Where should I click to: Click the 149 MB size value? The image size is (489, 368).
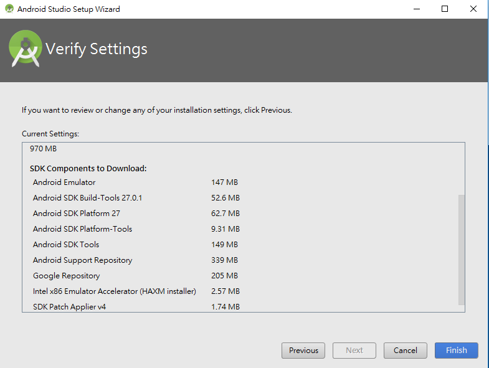[x=224, y=245]
